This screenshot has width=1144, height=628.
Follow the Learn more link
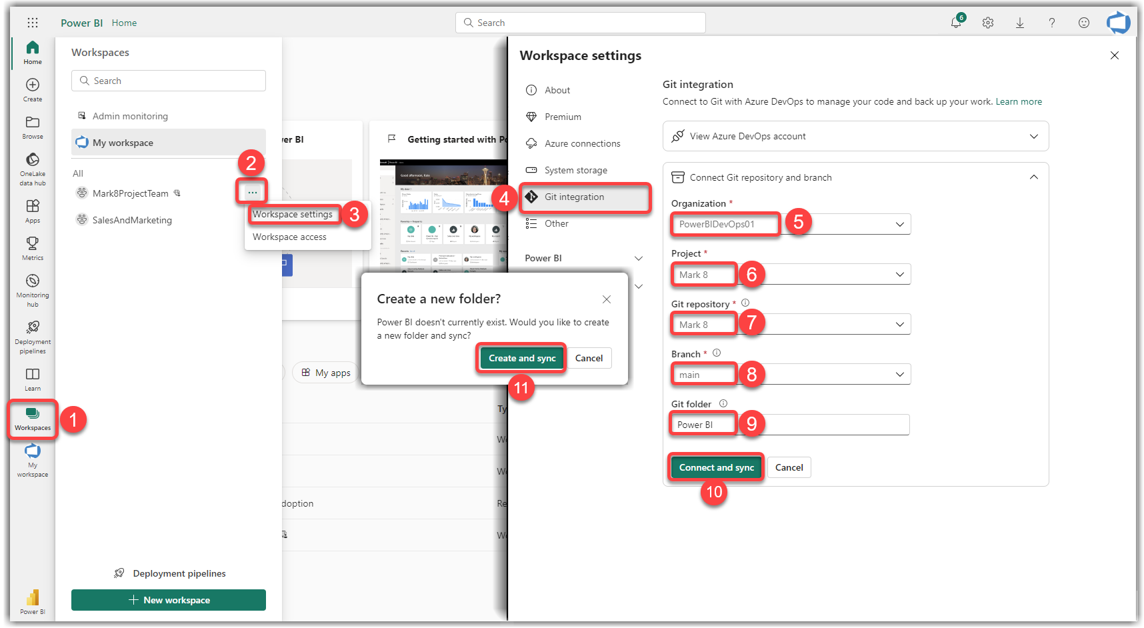pyautogui.click(x=1019, y=101)
